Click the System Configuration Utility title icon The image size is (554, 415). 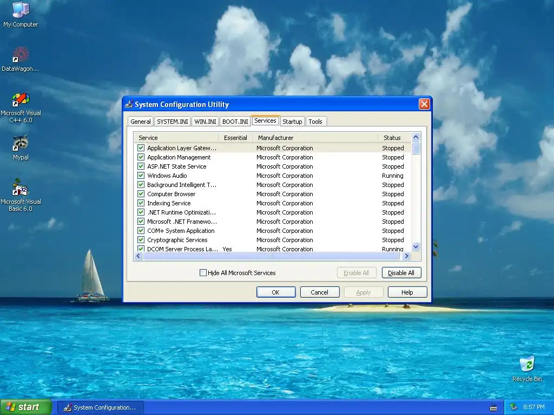(129, 104)
